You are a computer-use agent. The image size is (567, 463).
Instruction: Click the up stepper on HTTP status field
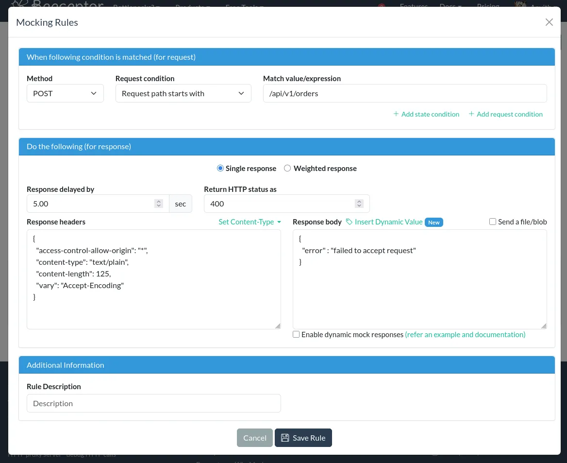pos(359,201)
